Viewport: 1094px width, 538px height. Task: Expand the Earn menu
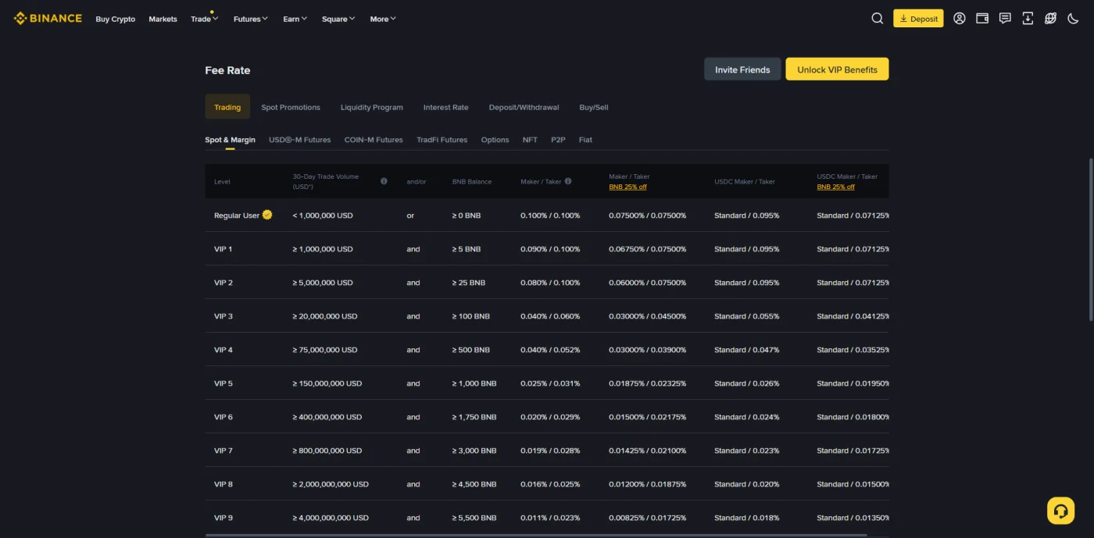(295, 19)
